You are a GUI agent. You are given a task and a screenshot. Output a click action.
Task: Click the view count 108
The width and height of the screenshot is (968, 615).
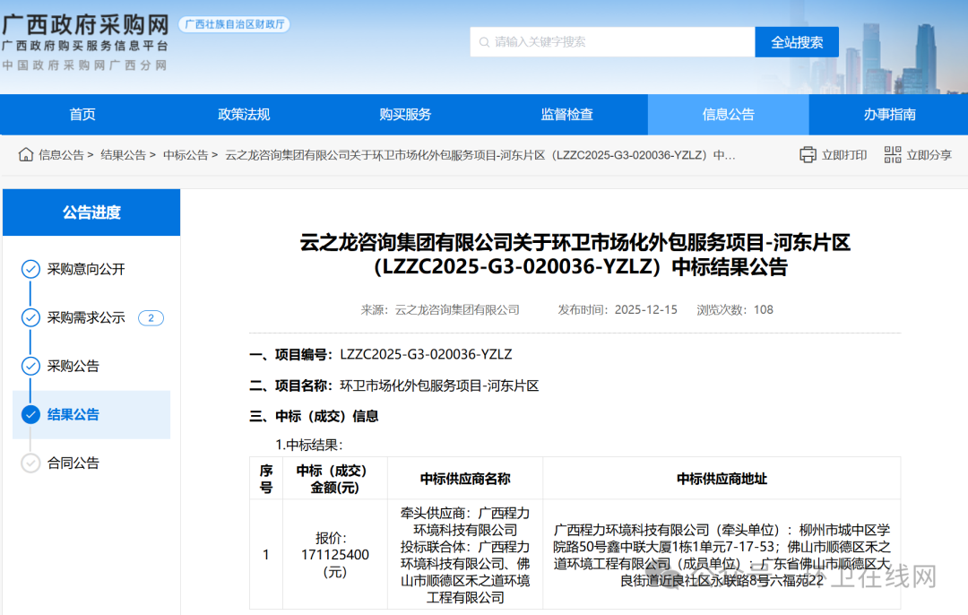point(763,310)
